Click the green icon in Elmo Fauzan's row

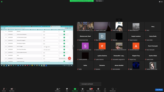64,49
